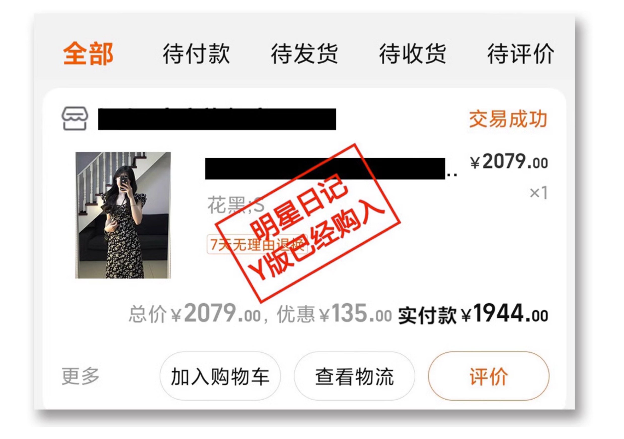Click the blacked-out product title
This screenshot has height=439, width=624.
point(325,169)
